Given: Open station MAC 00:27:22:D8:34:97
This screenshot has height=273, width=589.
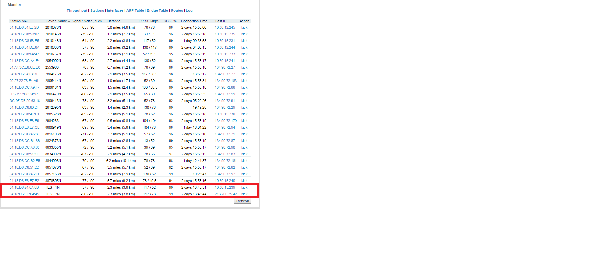Looking at the screenshot, I should pyautogui.click(x=24, y=94).
